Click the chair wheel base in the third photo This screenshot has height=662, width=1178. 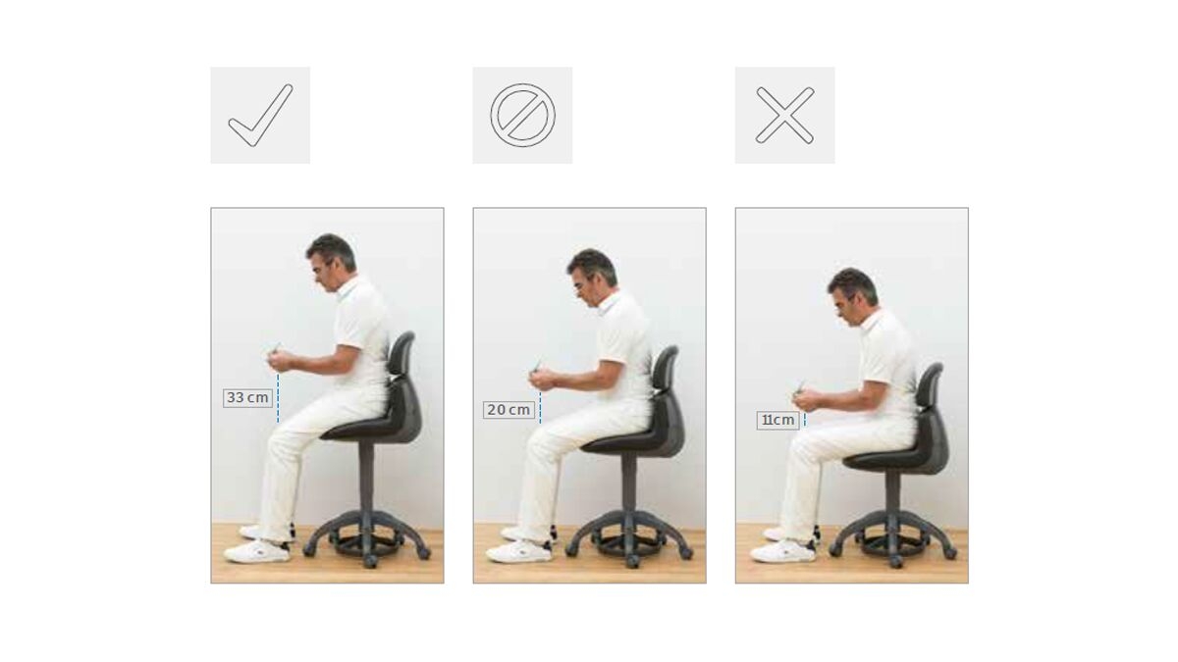pyautogui.click(x=892, y=541)
